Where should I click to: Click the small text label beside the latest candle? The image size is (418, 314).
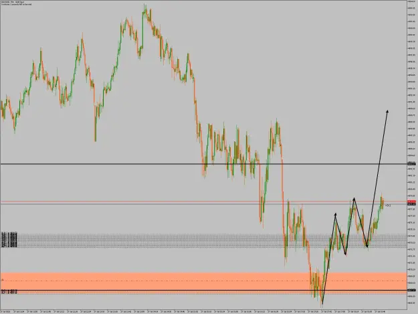[388, 206]
